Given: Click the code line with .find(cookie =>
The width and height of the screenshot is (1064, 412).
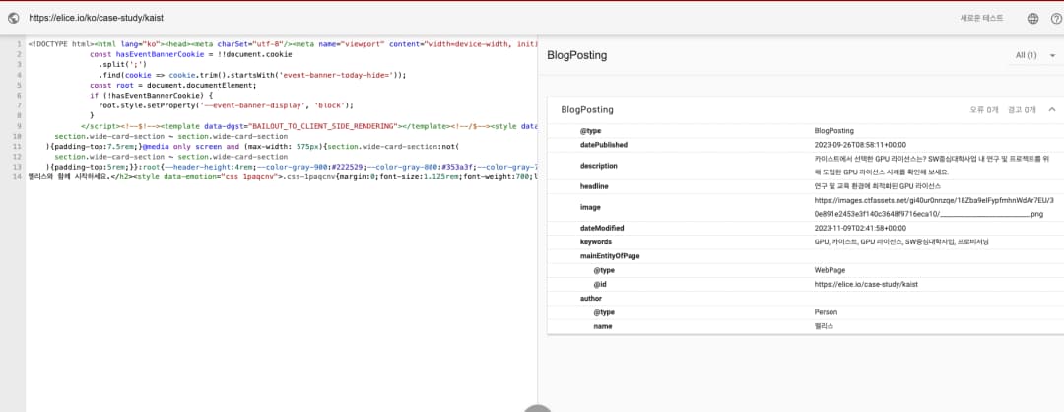Looking at the screenshot, I should (252, 75).
